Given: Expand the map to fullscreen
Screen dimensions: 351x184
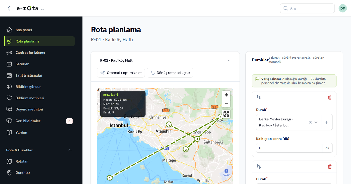Looking at the screenshot, I should (x=226, y=114).
